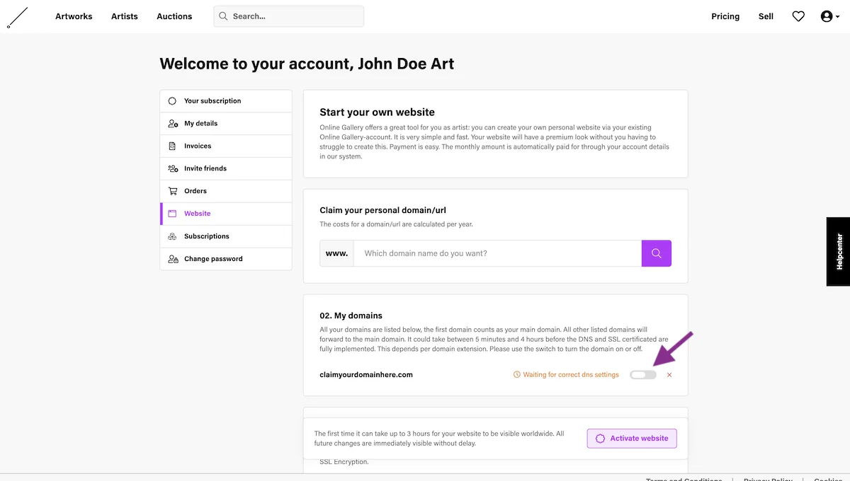Select the Website sidebar item

tap(226, 214)
